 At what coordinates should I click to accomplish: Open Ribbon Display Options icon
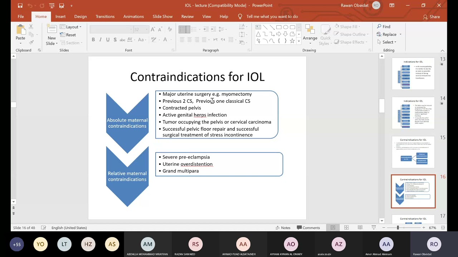(x=392, y=5)
